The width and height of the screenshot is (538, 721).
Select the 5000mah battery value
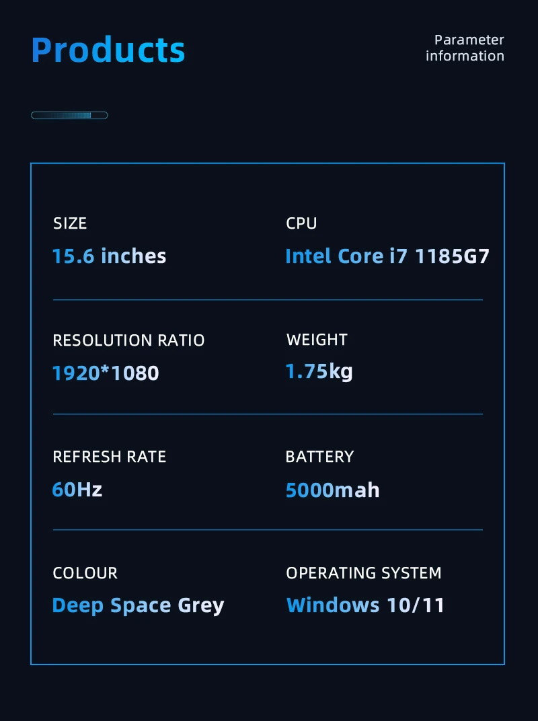point(332,490)
